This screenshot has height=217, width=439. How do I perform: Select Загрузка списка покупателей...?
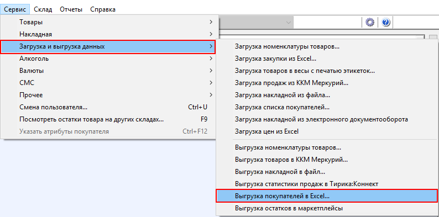(x=327, y=107)
